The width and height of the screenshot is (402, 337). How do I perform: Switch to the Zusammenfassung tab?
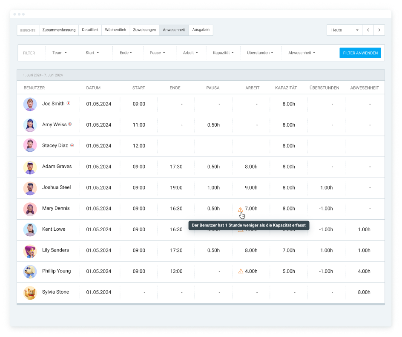59,30
